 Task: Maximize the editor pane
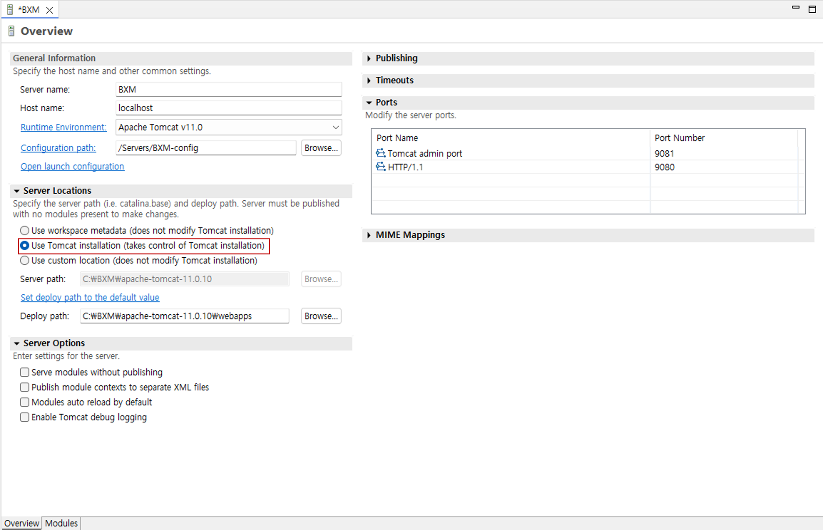tap(812, 9)
